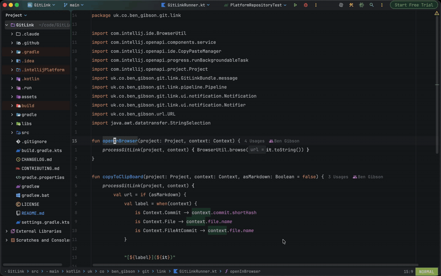Open GitLinkRunner.kt file switcher dropdown
The image size is (441, 276).
185,5
